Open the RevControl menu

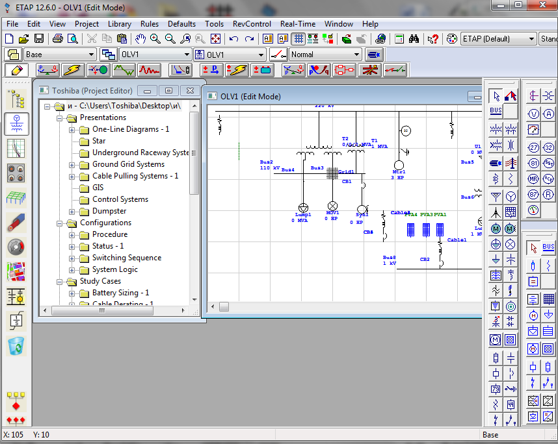point(252,24)
